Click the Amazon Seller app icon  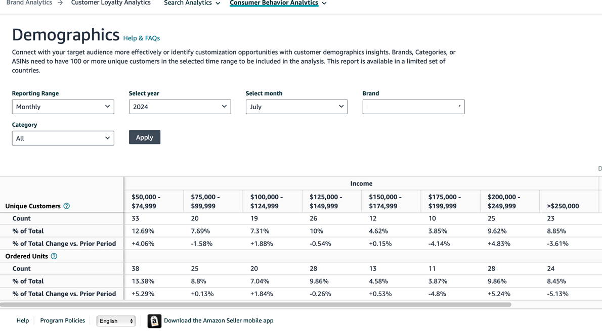tap(154, 321)
